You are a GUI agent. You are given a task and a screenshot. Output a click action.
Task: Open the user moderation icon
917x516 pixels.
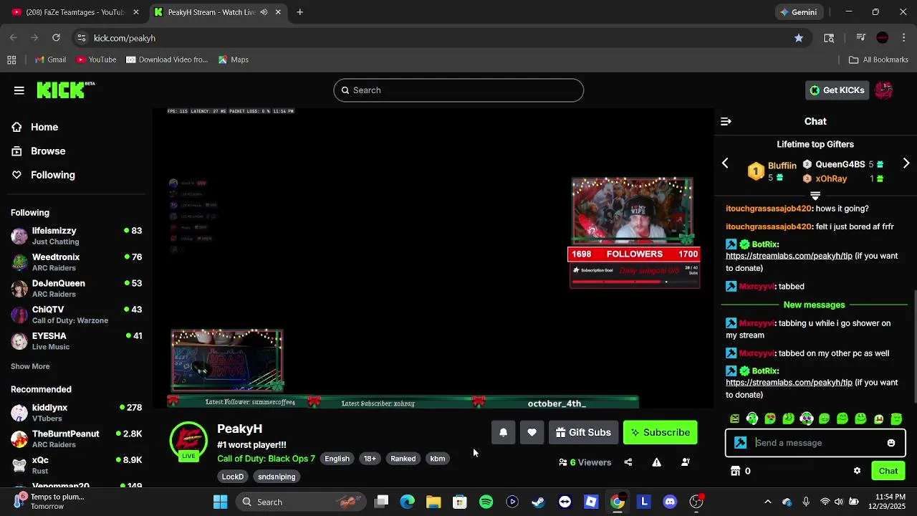(x=686, y=462)
